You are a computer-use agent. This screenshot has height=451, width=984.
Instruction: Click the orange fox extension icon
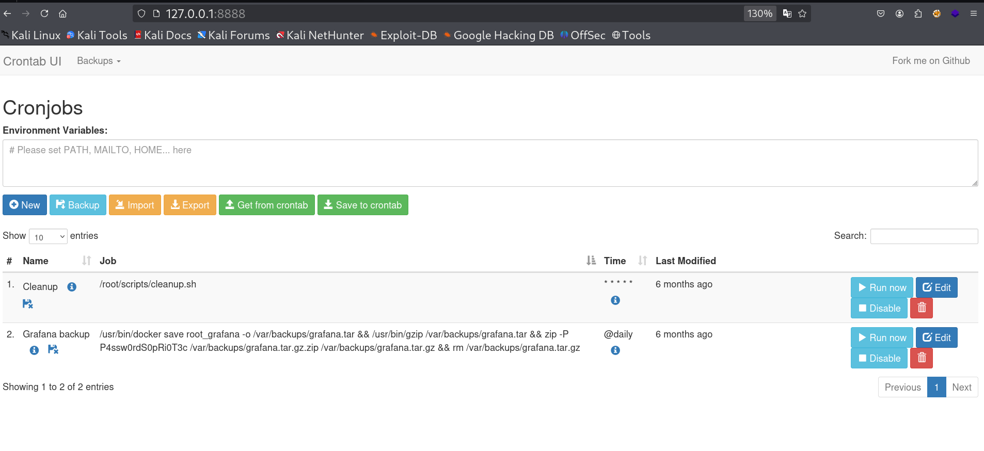[937, 13]
